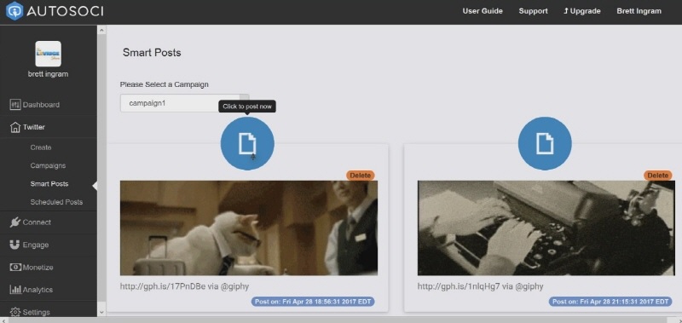This screenshot has width=682, height=323.
Task: Open the User Guide link
Action: [483, 11]
